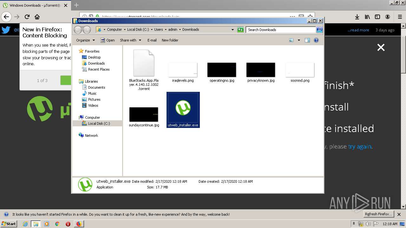Open Windows Media Player from taskbar

(47, 224)
